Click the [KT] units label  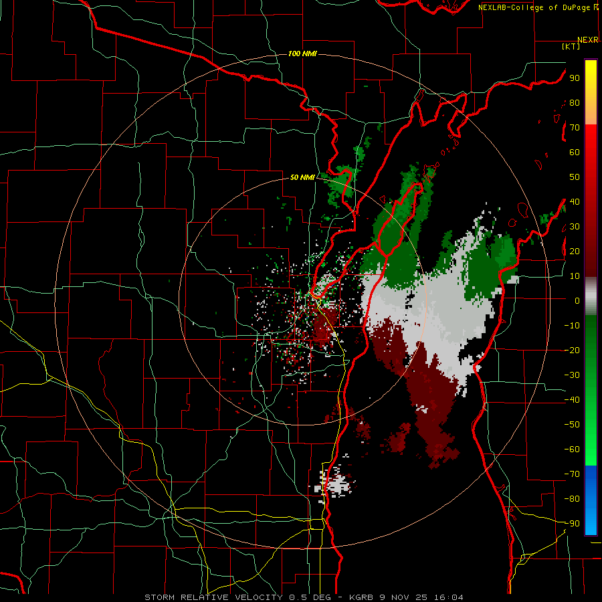(x=571, y=46)
